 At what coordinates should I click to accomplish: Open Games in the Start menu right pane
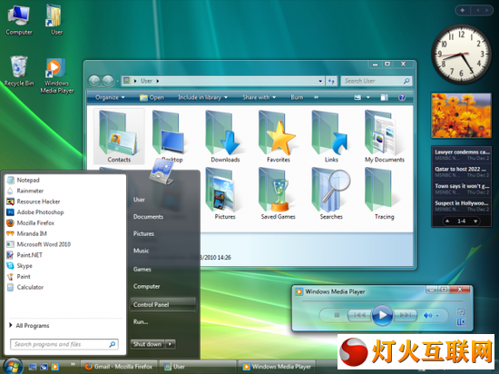pyautogui.click(x=142, y=270)
